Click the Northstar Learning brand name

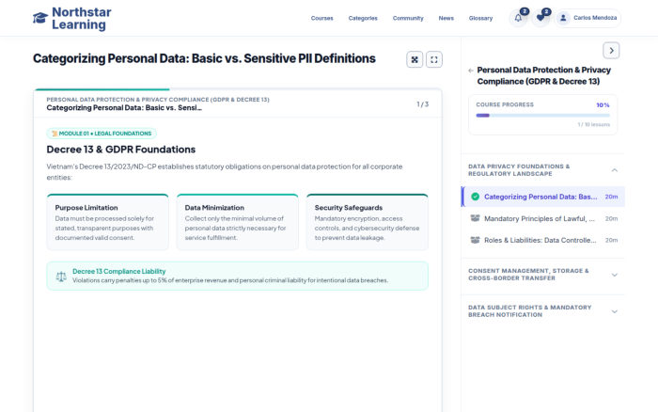point(82,19)
